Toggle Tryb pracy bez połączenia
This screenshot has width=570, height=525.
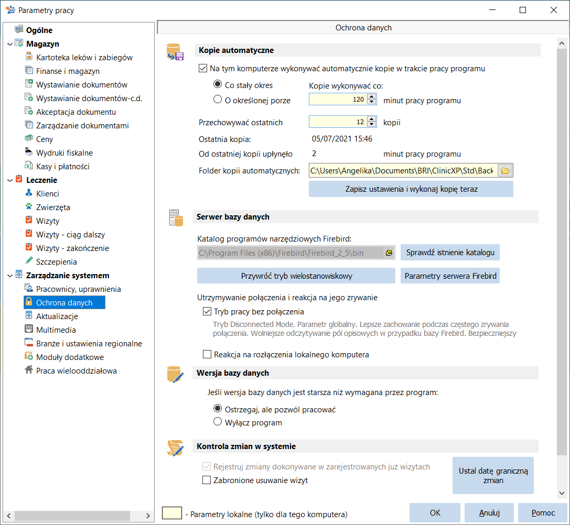click(x=207, y=311)
